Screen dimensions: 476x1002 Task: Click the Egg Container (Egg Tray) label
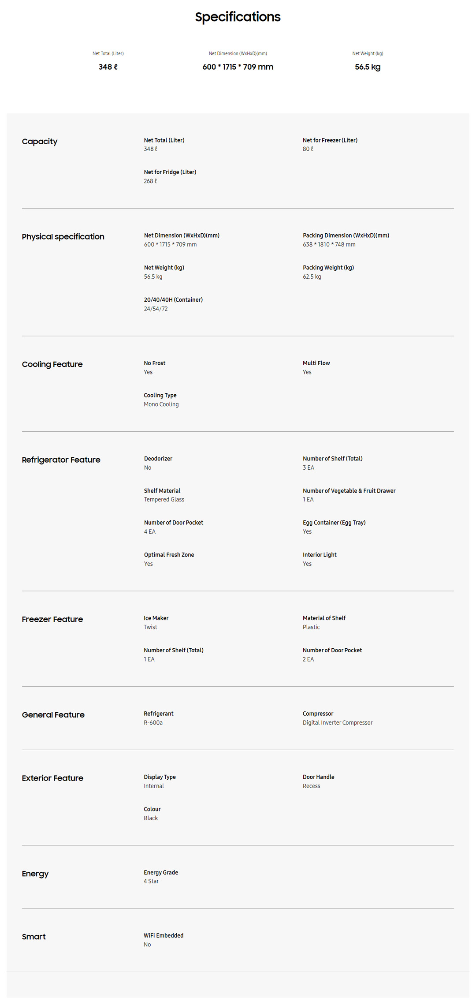pyautogui.click(x=334, y=523)
